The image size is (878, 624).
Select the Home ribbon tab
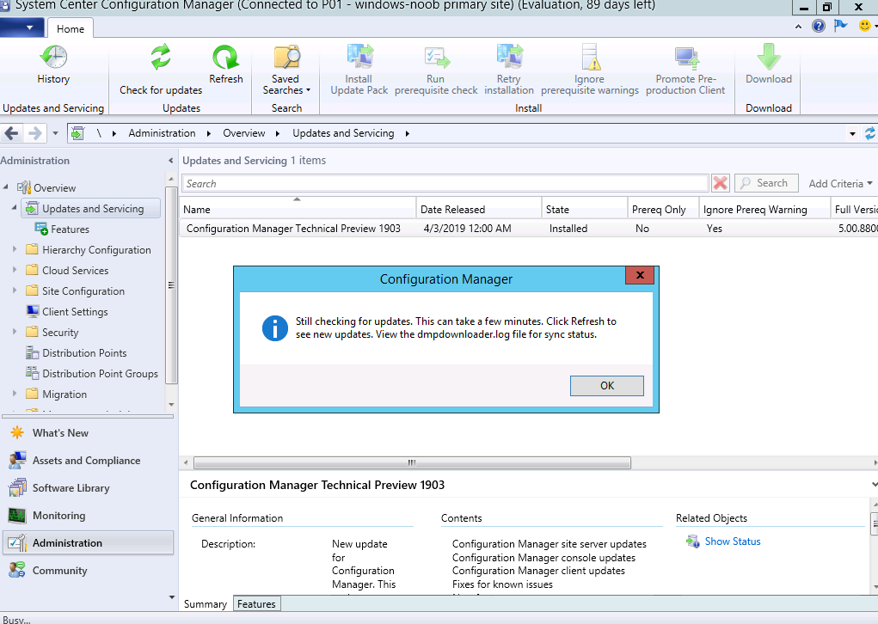click(70, 28)
